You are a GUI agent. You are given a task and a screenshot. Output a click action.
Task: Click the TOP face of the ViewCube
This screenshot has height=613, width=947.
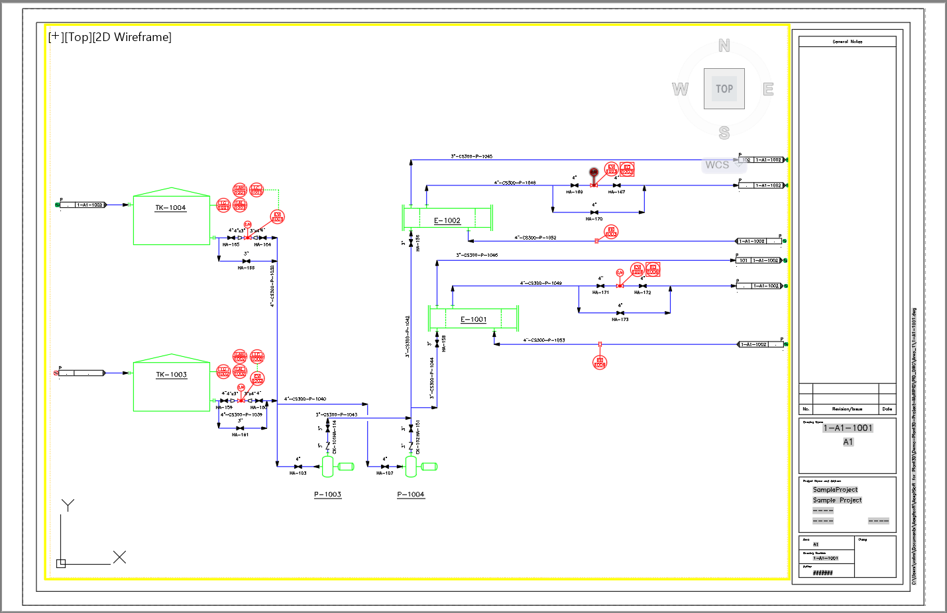724,89
